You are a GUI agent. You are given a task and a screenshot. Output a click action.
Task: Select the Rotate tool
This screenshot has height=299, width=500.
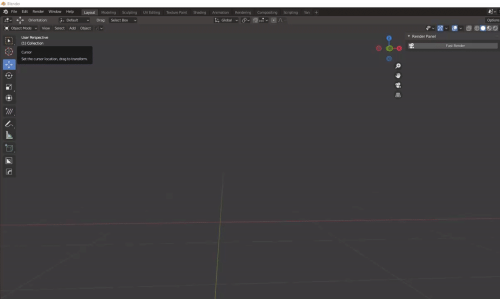(x=9, y=75)
